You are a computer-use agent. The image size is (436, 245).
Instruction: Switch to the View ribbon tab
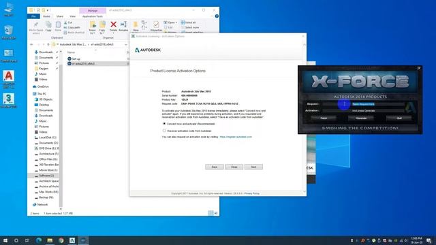pos(72,16)
